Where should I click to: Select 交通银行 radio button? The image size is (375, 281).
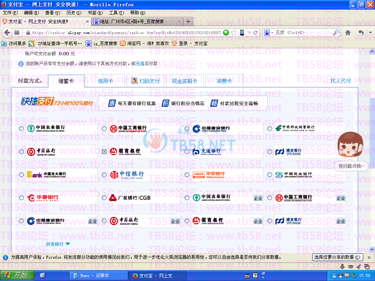pos(187,151)
